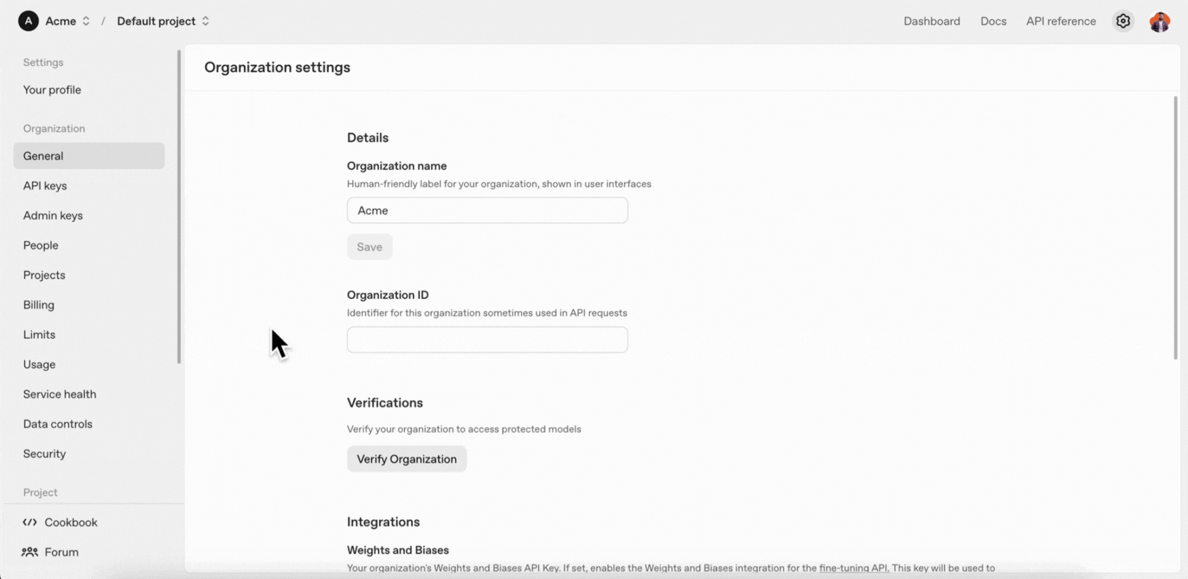Click the Details section heading

tap(367, 137)
